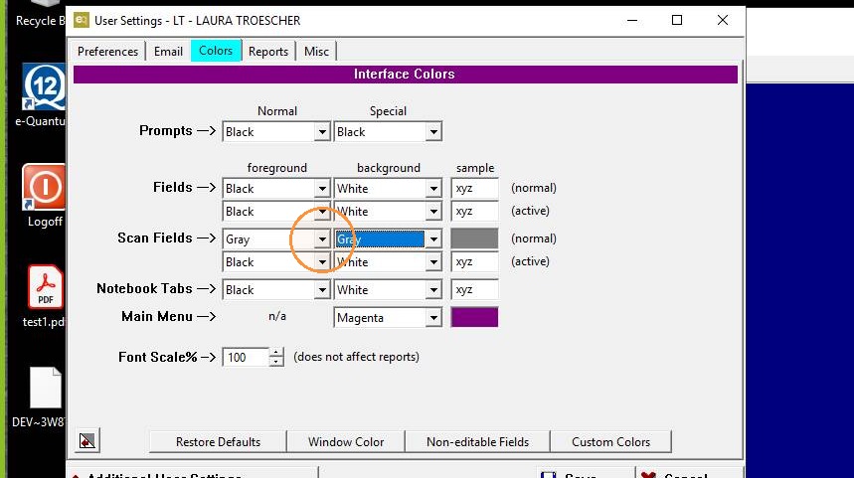
Task: Select the Logoff desktop shortcut icon
Action: point(44,187)
